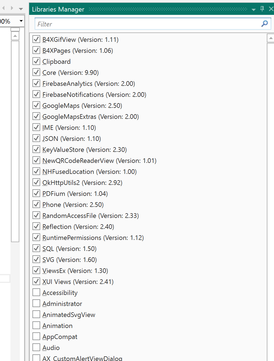Open the document tabs overflow dropdown
Image resolution: width=274 pixels, height=361 pixels.
point(21,9)
